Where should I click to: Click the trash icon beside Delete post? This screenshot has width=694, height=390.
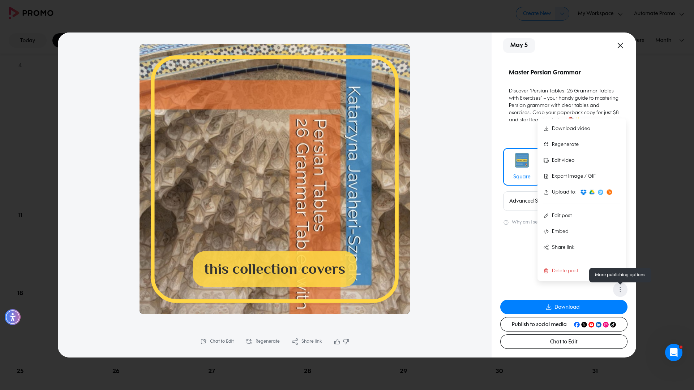pos(546,271)
